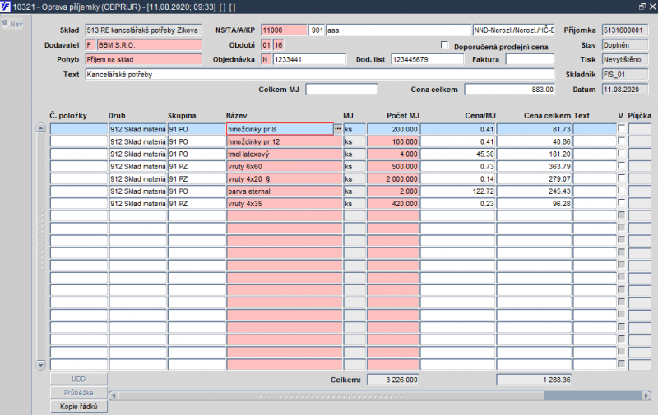Select the Objednávka field with 1233441
Viewport: 658px width, 415px height.
click(x=309, y=59)
